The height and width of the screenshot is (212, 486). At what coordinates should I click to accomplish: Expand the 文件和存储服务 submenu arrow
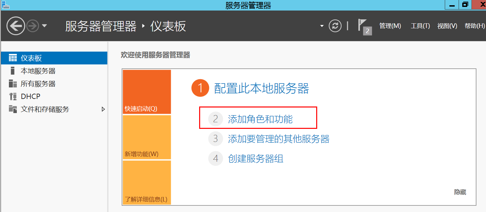click(x=103, y=109)
